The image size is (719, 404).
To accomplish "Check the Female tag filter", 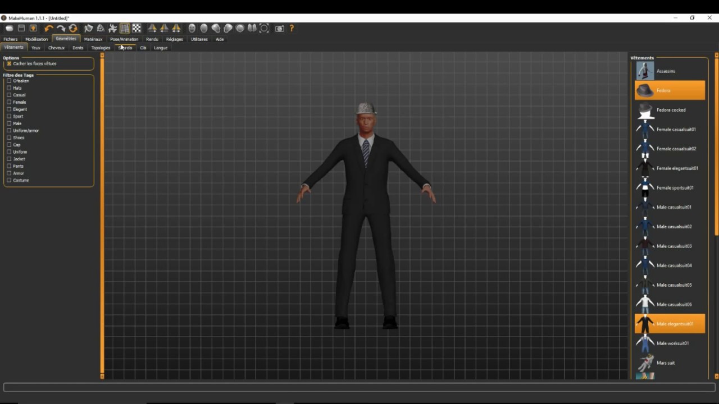I will [9, 102].
